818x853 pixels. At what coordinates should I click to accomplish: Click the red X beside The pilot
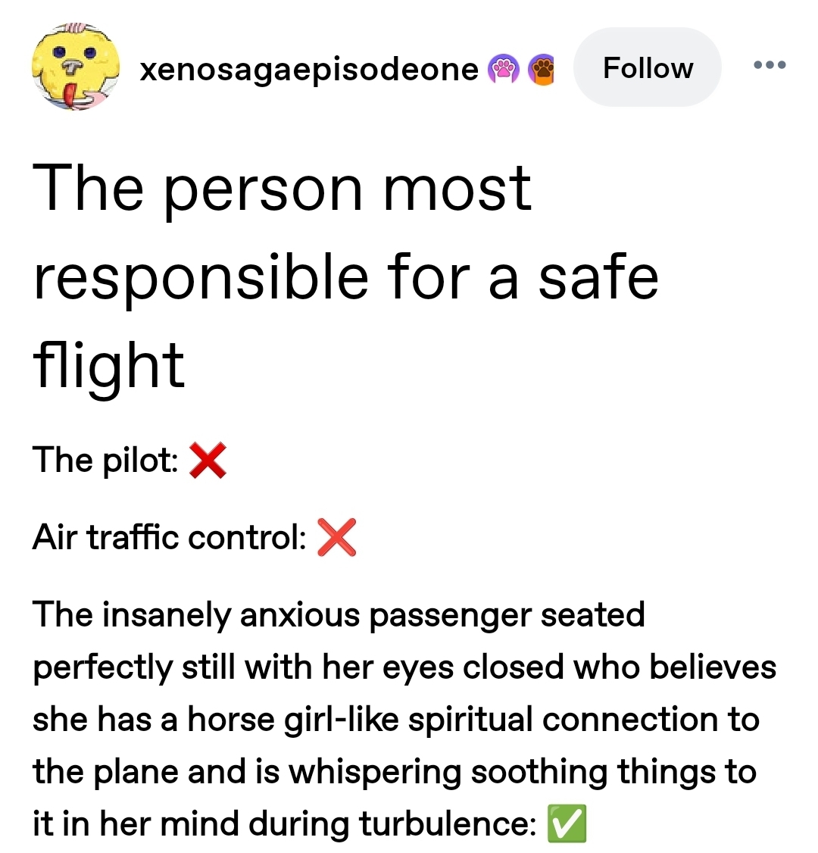[207, 460]
